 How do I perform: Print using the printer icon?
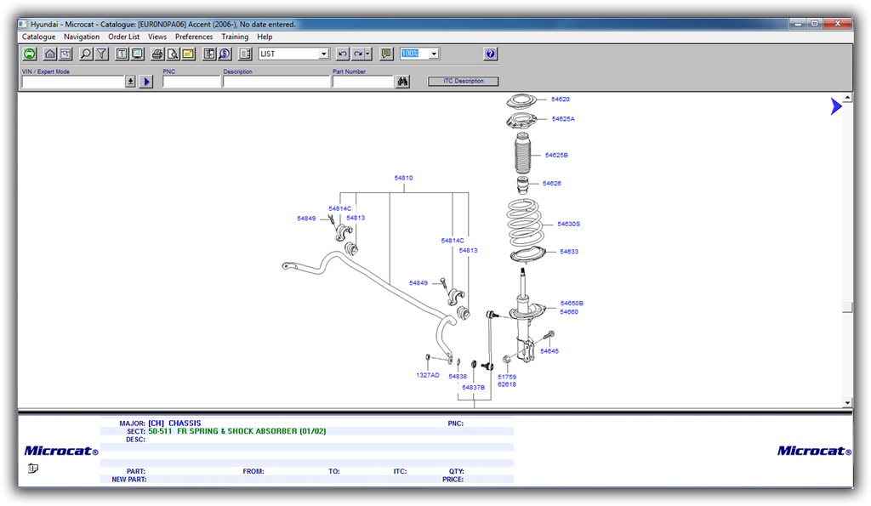157,54
